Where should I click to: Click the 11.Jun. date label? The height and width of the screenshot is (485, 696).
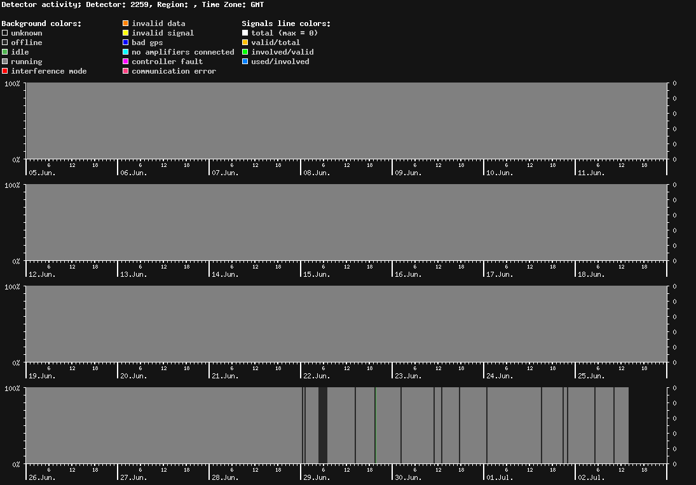tap(591, 173)
